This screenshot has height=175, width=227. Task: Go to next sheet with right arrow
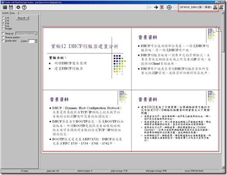(x=156, y=7)
